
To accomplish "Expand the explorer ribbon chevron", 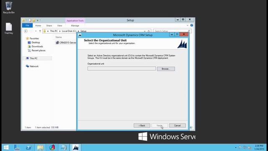I will [x=188, y=25].
